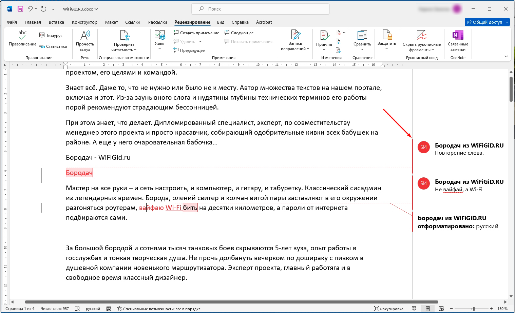Open the Quick Access Toolbar customize arrow
The image size is (515, 313).
(53, 9)
